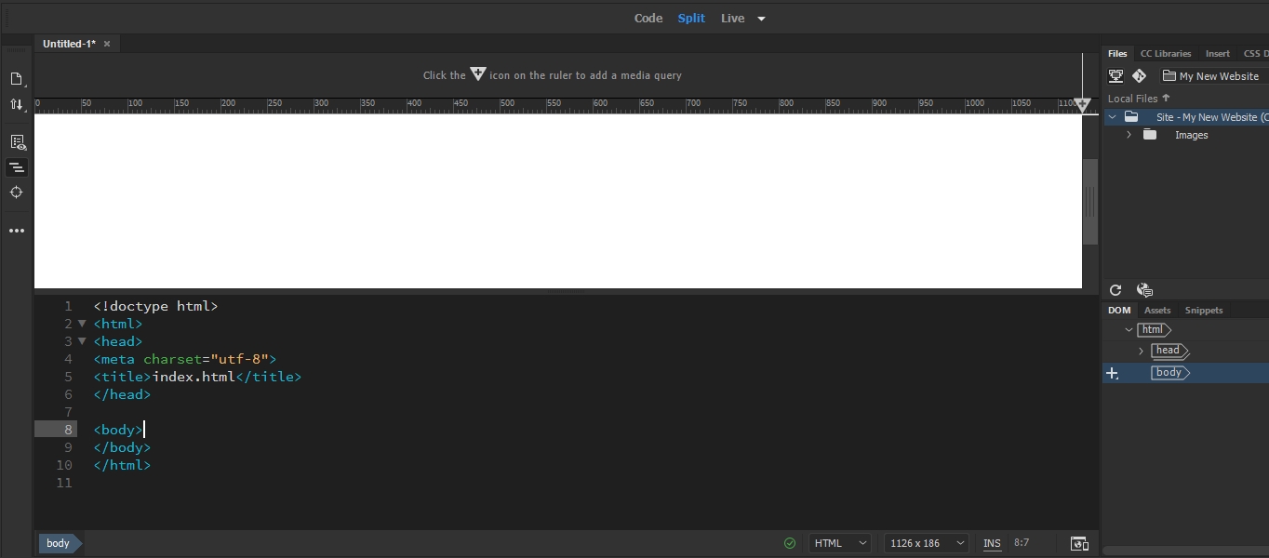
Task: Sort by the Local Files column header
Action: 1139,99
